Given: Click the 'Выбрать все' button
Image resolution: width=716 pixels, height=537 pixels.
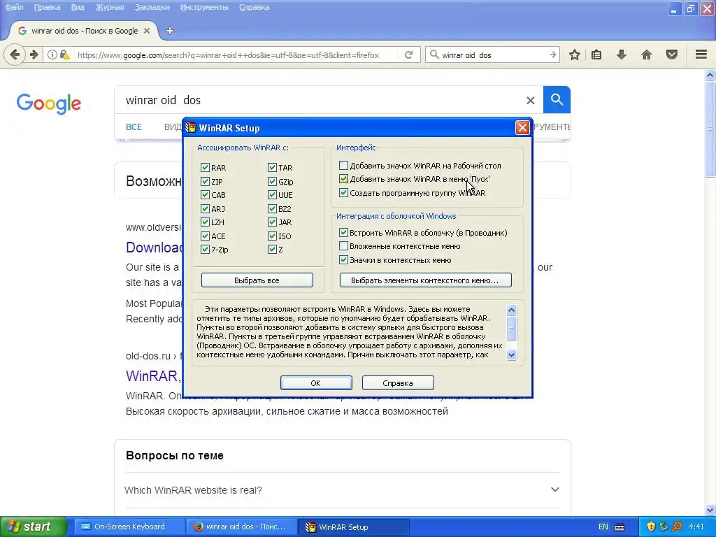Looking at the screenshot, I should pos(257,280).
